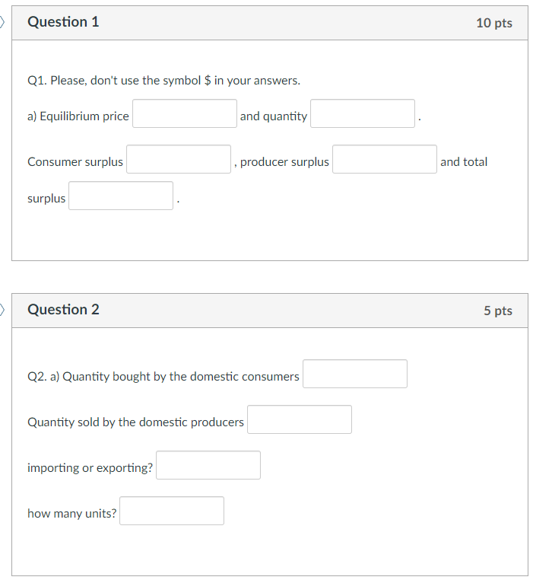Viewport: 552px width, 580px height.
Task: Click the Question 1 heading
Action: (63, 22)
